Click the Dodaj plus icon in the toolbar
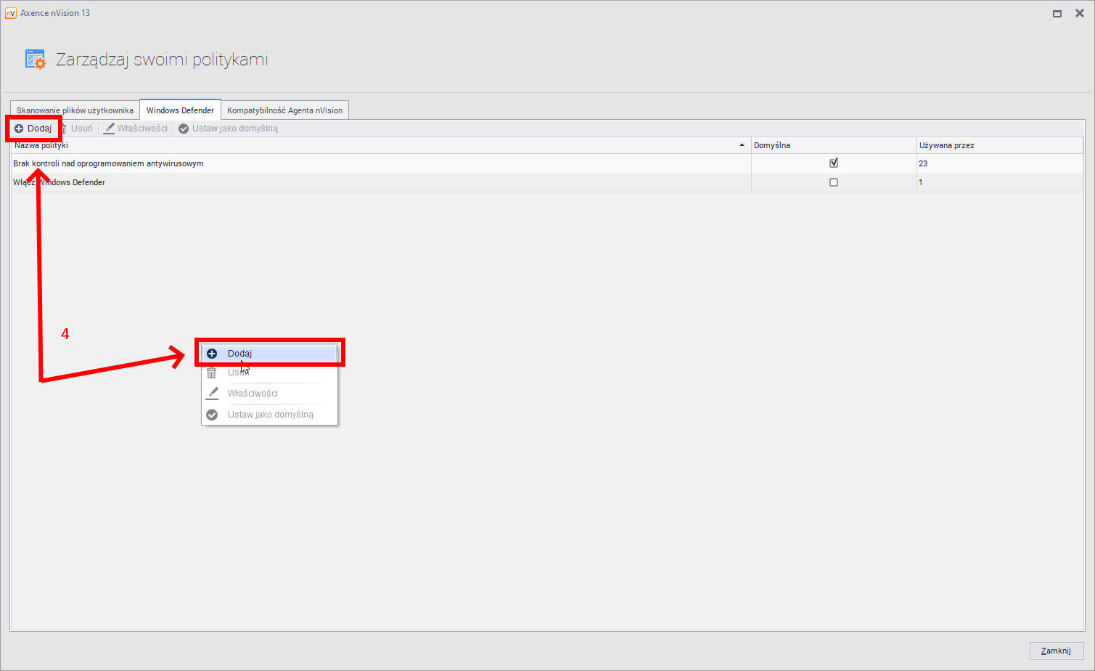This screenshot has height=671, width=1095. pyautogui.click(x=19, y=129)
